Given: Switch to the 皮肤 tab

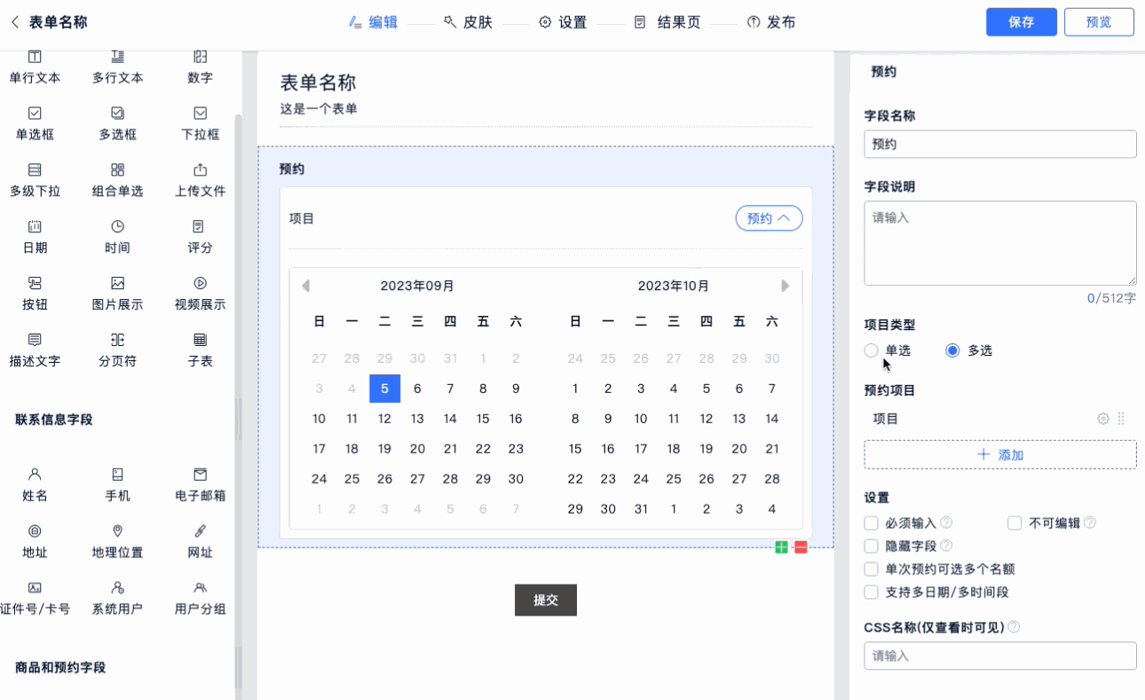Looking at the screenshot, I should 468,22.
